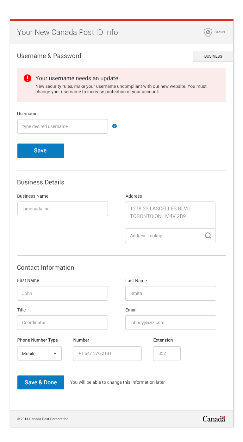Viewport: 243px width, 442px height.
Task: Open the username help question mark icon
Action: click(115, 126)
